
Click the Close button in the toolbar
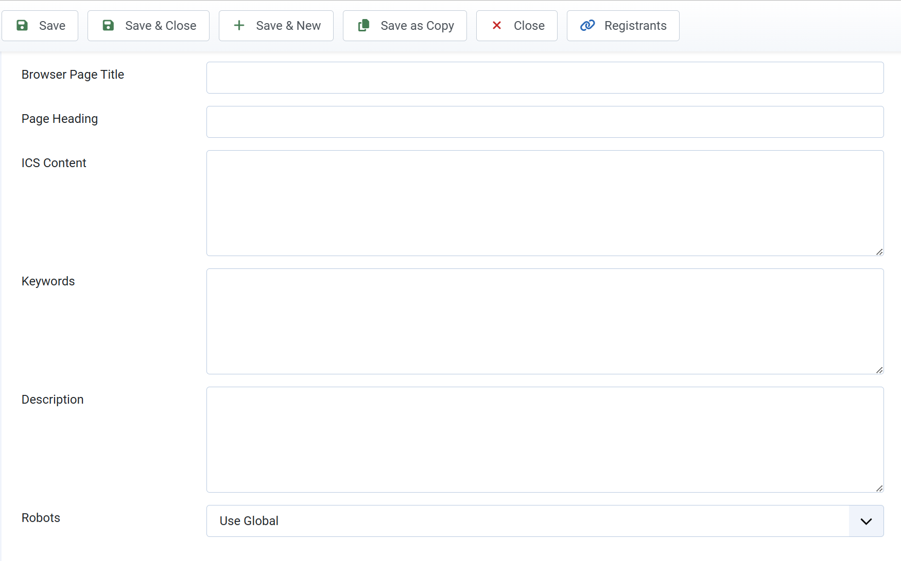(517, 26)
